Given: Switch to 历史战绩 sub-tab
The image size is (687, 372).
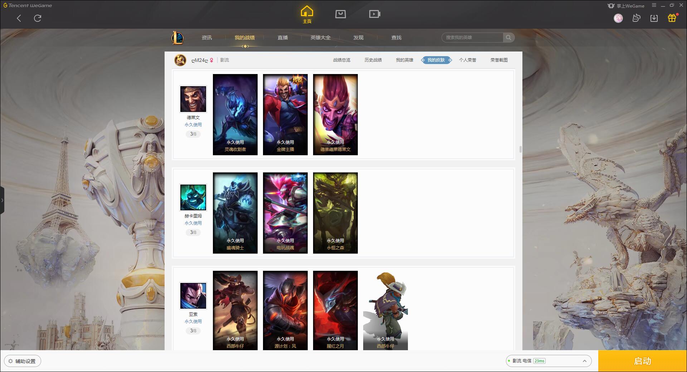Looking at the screenshot, I should tap(373, 60).
